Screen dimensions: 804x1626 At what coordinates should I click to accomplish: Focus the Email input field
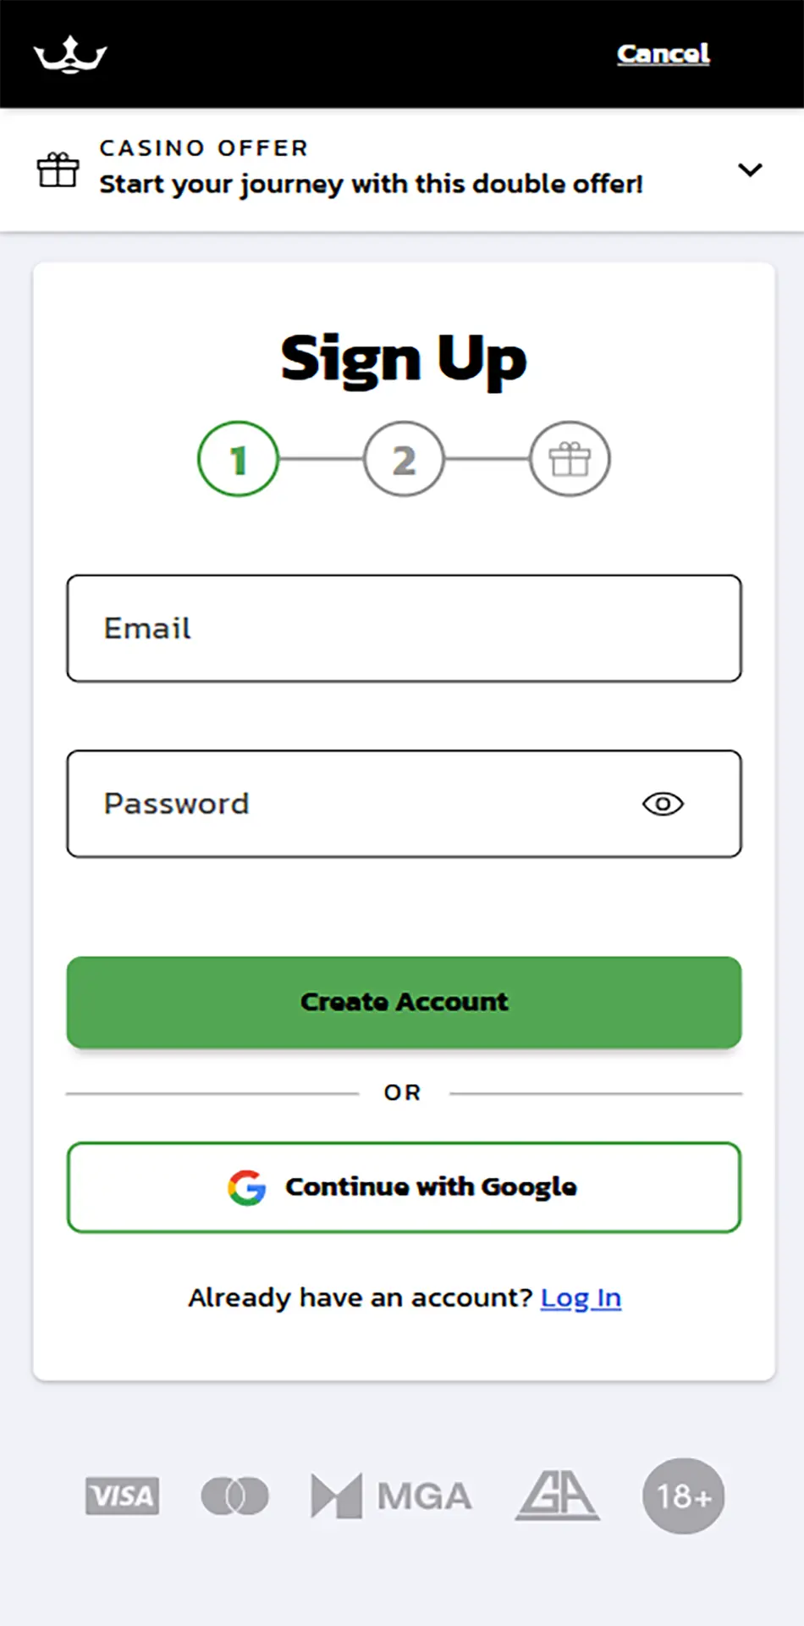coord(404,628)
